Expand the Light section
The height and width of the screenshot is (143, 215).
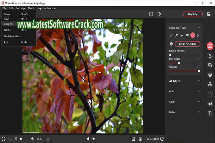pyautogui.click(x=199, y=91)
